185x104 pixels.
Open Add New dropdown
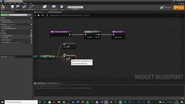coord(5,15)
